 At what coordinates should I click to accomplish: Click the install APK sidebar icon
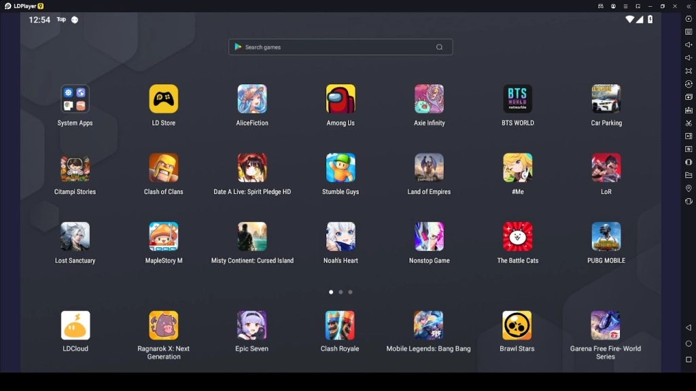tap(689, 110)
